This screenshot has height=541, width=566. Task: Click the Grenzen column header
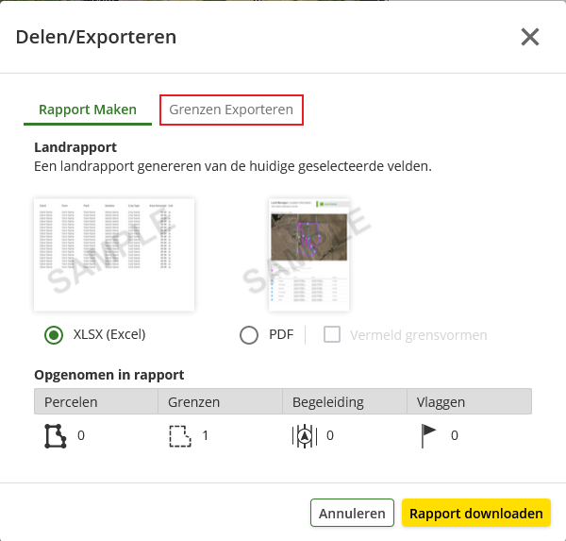220,401
